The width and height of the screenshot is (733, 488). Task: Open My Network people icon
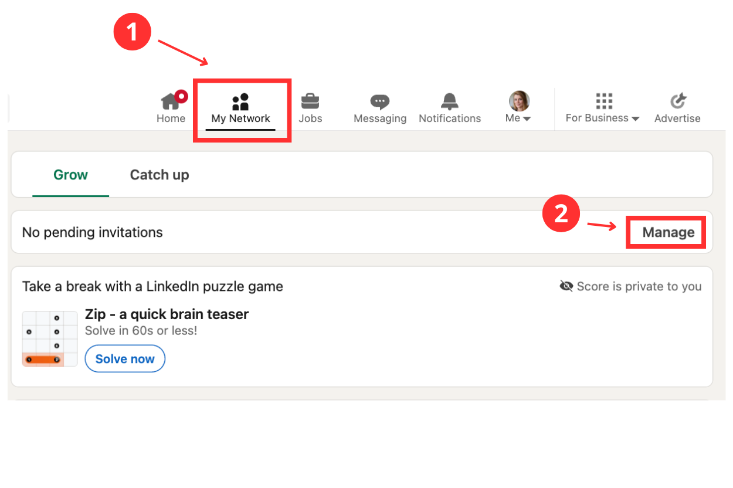pyautogui.click(x=240, y=102)
